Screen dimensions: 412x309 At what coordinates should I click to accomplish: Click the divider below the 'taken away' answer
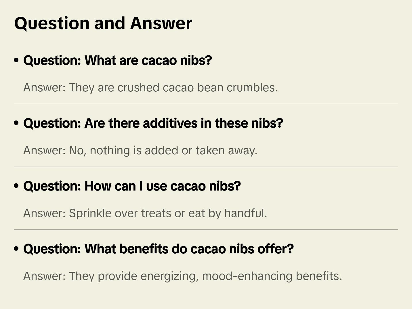tap(206, 167)
